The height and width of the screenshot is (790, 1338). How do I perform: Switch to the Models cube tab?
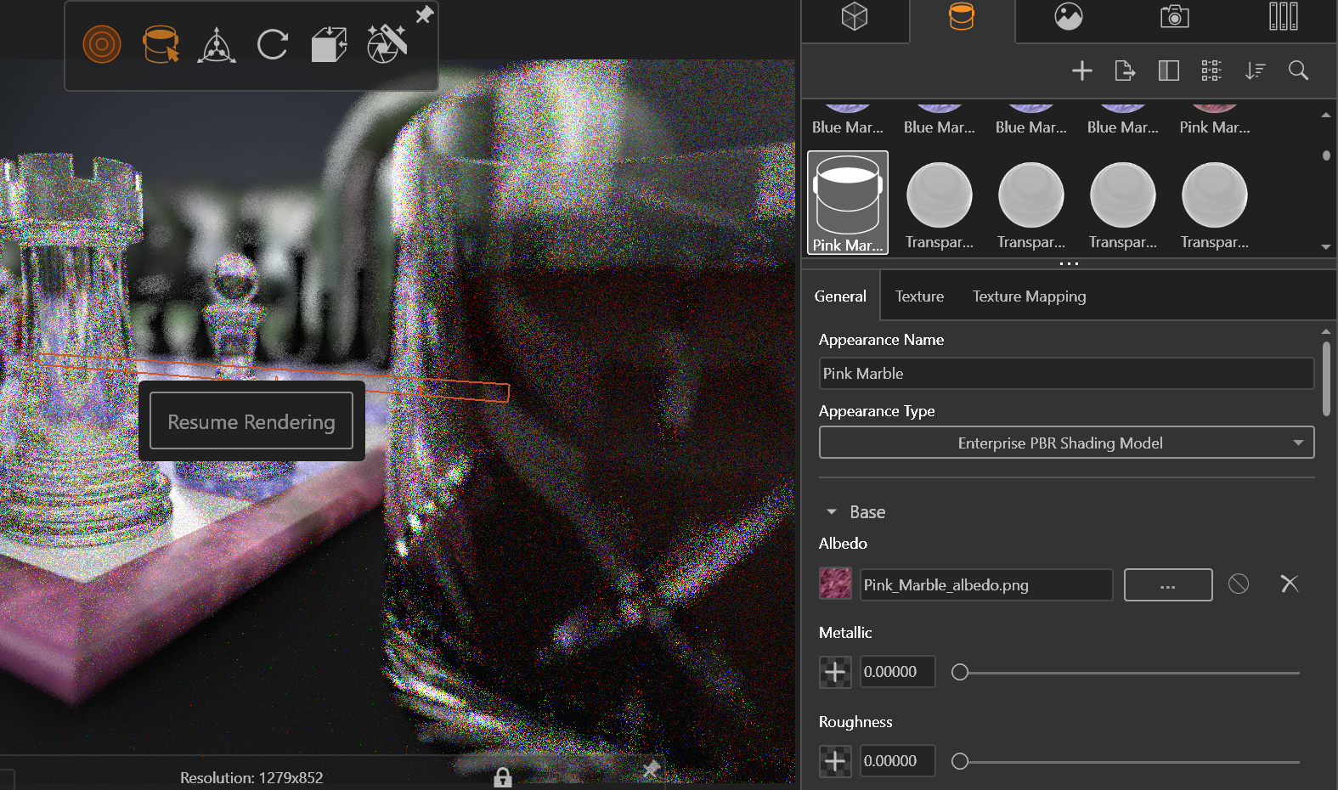pyautogui.click(x=855, y=17)
